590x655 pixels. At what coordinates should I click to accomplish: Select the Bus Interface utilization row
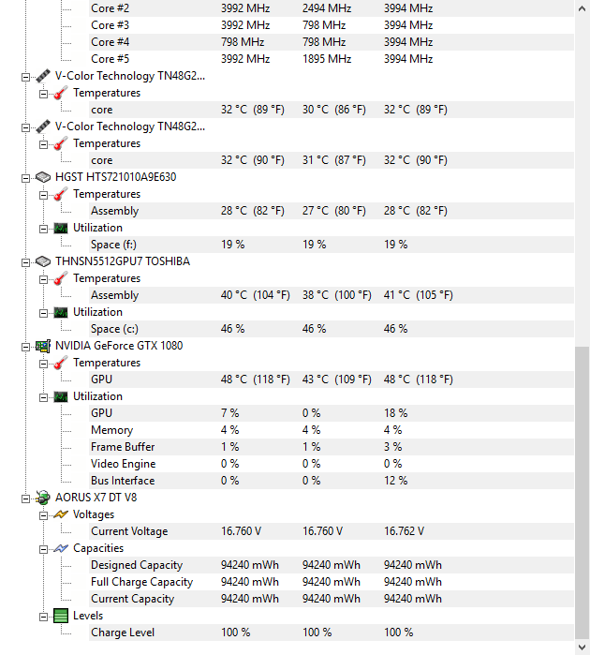point(332,481)
